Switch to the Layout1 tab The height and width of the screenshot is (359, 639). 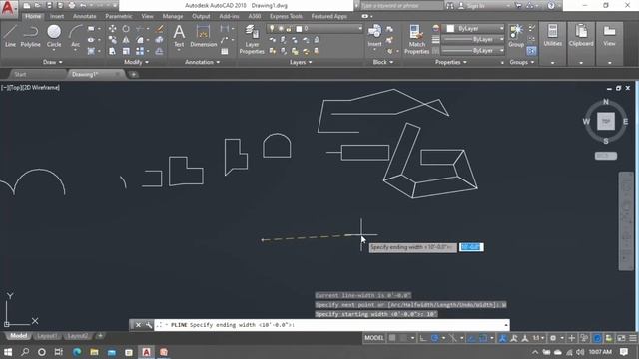point(47,336)
